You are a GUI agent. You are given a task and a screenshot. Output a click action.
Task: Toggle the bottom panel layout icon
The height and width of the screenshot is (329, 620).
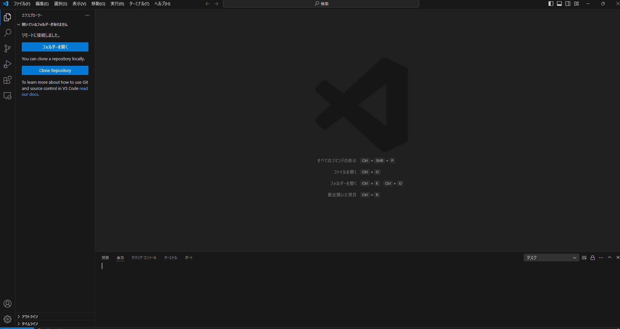tap(559, 4)
